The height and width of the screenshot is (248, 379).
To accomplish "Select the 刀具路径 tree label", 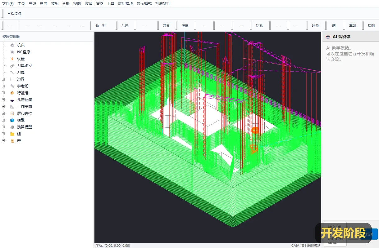I will coord(25,66).
